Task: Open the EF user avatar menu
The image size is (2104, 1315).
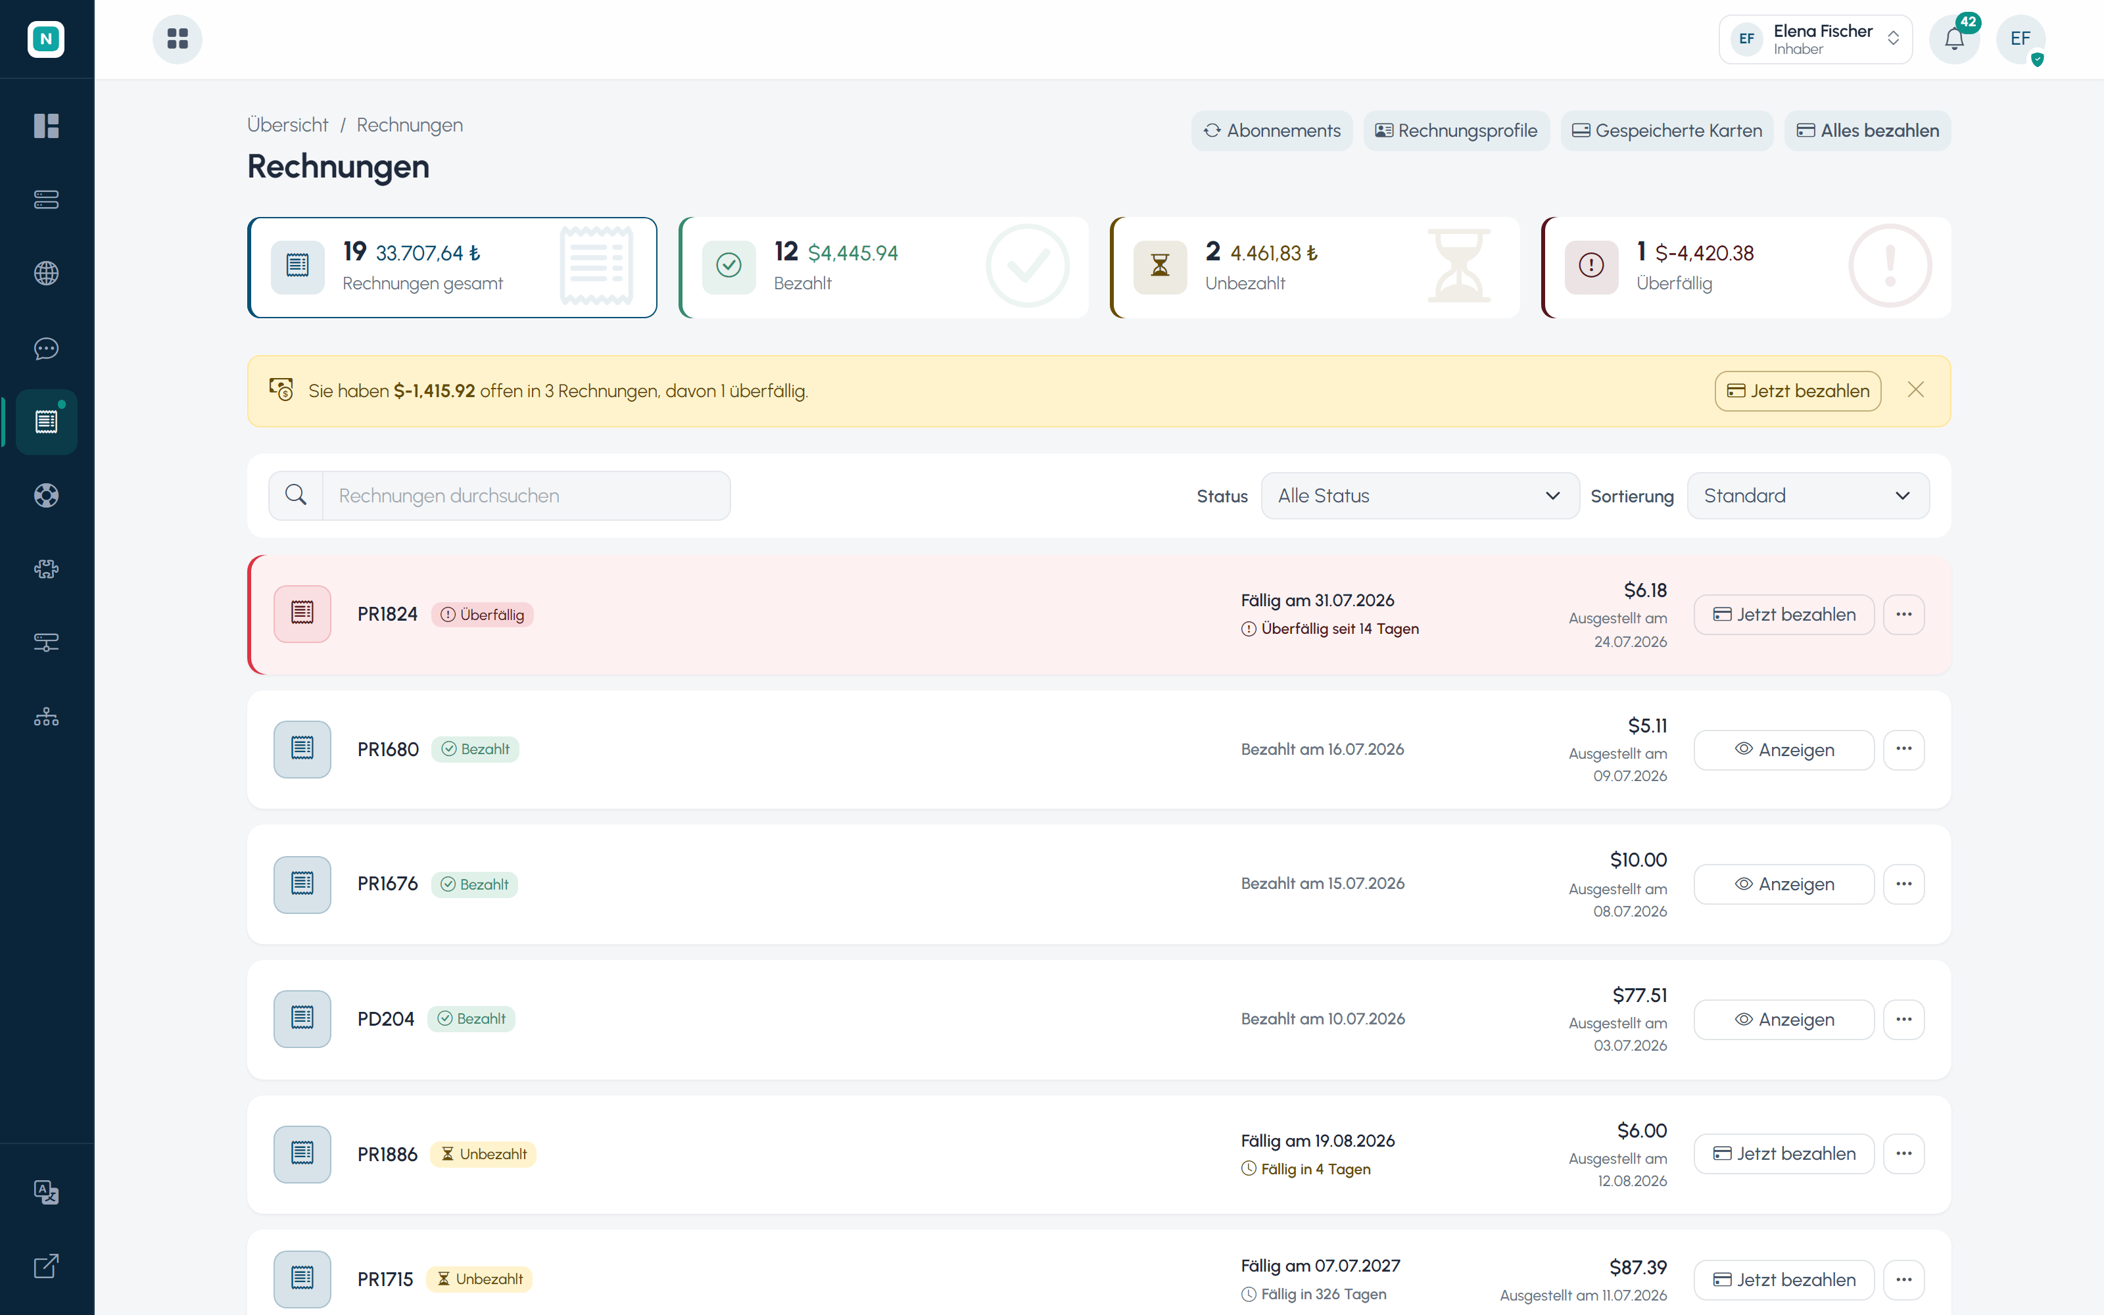Action: (2020, 39)
